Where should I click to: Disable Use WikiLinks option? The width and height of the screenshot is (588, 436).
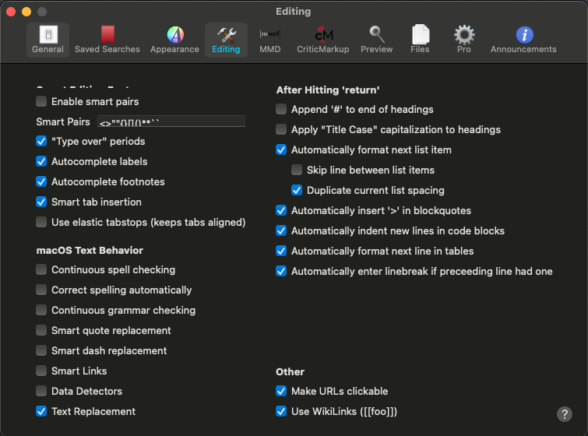pyautogui.click(x=281, y=412)
